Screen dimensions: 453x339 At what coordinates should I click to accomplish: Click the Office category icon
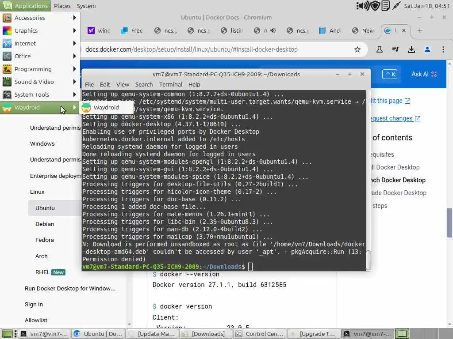pos(7,56)
